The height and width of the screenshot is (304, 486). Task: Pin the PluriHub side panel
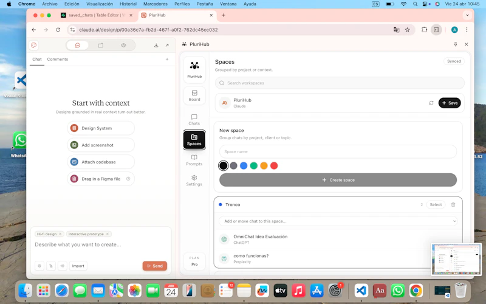(x=455, y=44)
